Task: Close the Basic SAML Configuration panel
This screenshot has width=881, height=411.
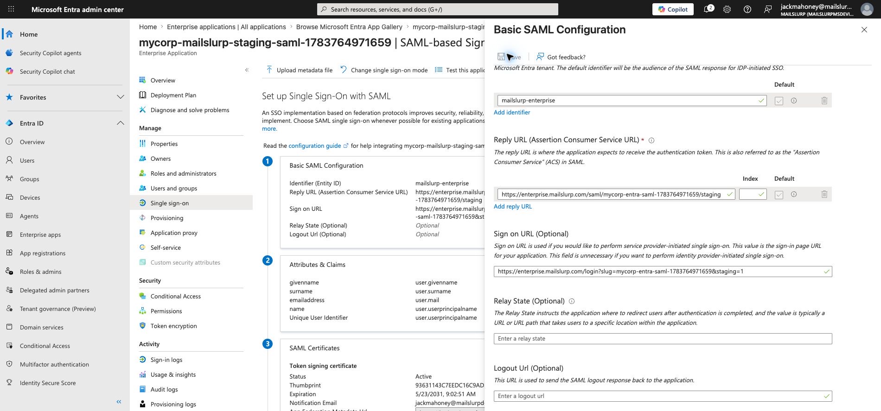Action: point(864,30)
